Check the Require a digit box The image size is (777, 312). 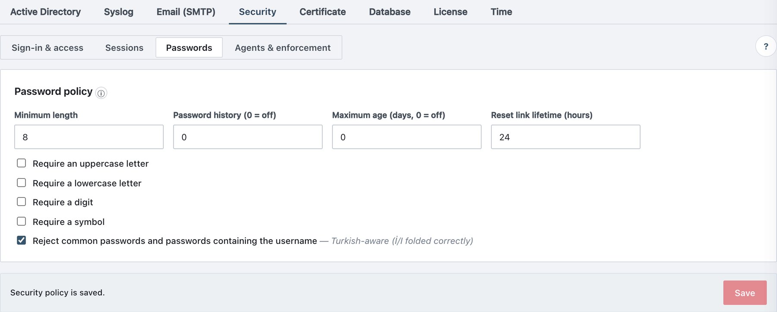point(21,202)
